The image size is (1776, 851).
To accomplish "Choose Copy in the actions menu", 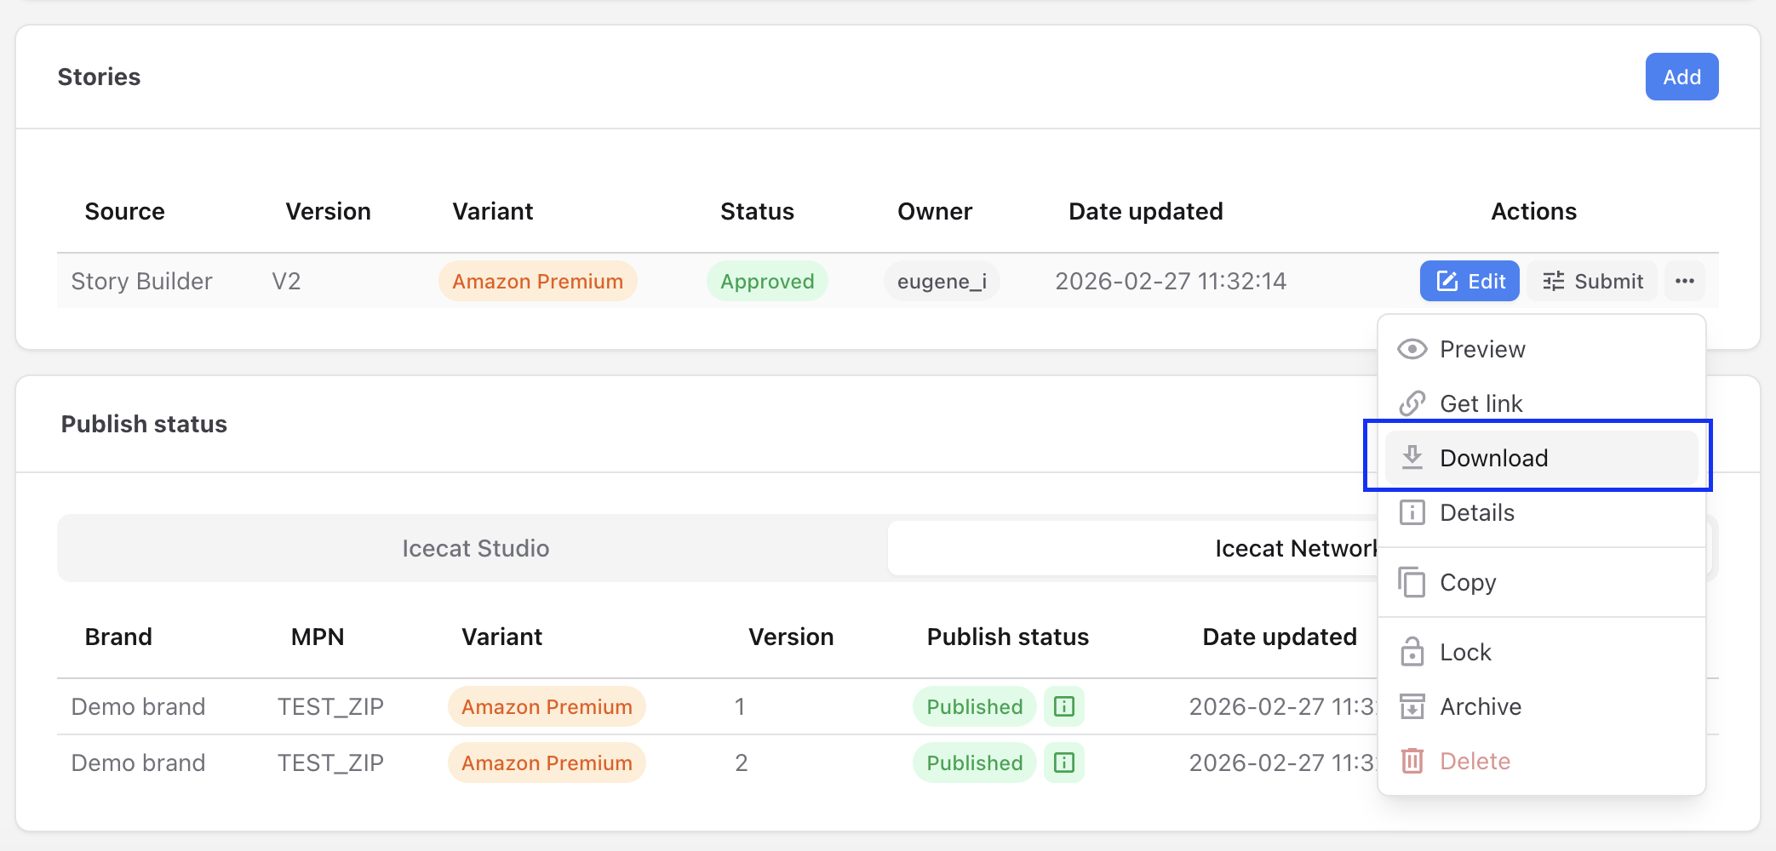I will (x=1467, y=582).
